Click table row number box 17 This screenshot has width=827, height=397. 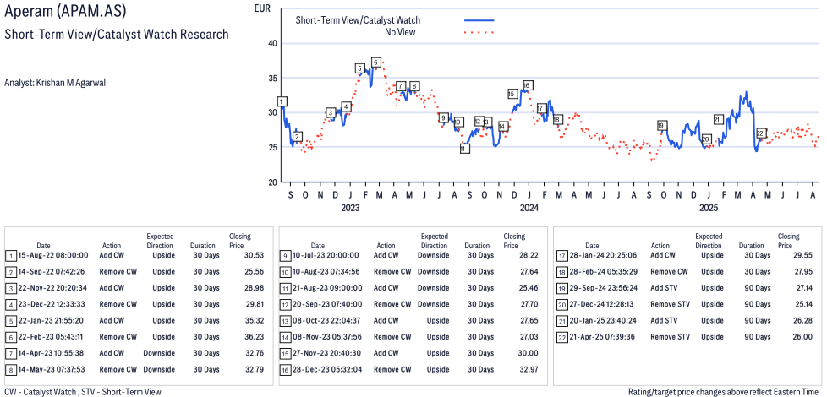tap(561, 255)
